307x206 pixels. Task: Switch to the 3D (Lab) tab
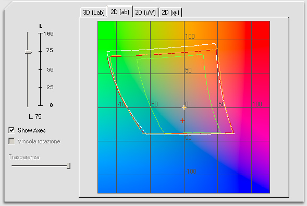click(94, 13)
